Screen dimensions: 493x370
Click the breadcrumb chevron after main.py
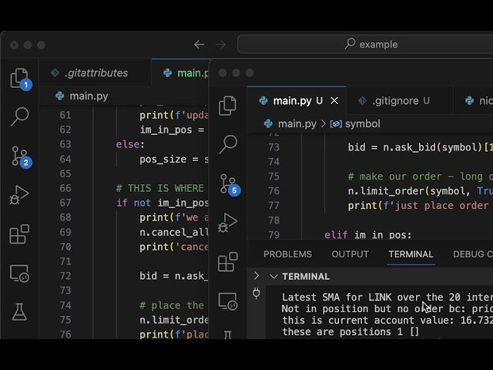tap(324, 124)
